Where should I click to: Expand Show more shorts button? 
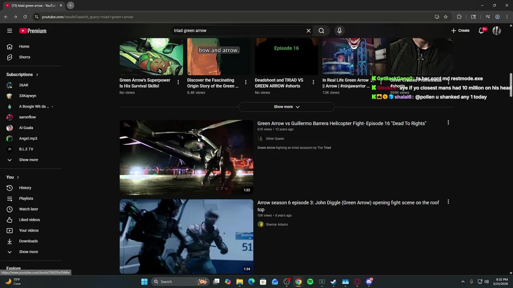coord(287,107)
